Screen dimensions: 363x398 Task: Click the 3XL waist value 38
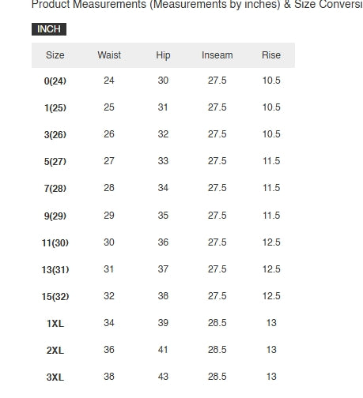click(109, 377)
